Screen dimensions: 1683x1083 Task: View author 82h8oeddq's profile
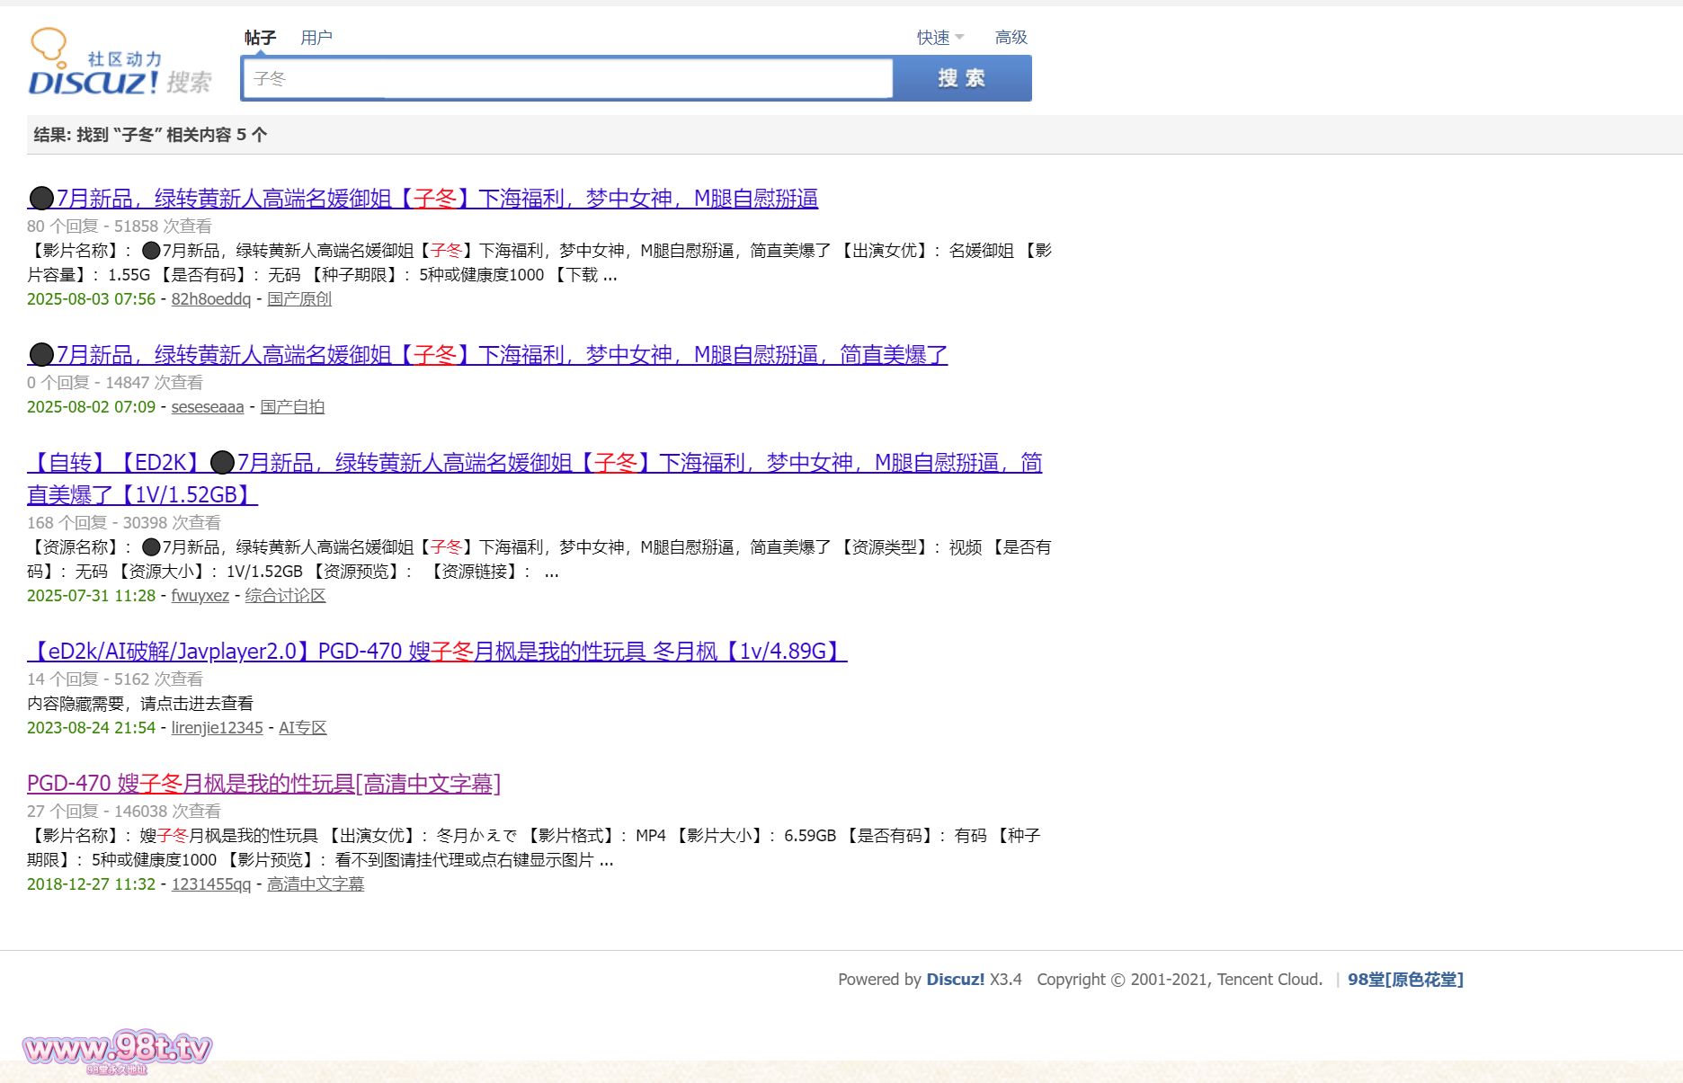click(x=211, y=299)
